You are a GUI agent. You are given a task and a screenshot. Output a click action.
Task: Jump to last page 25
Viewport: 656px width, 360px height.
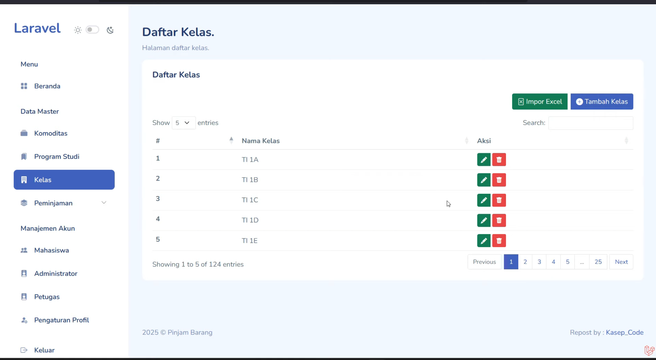click(598, 262)
